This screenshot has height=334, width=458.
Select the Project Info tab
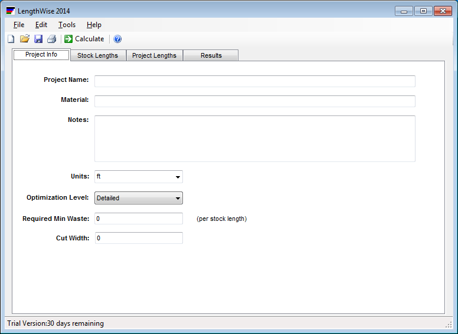tap(41, 55)
